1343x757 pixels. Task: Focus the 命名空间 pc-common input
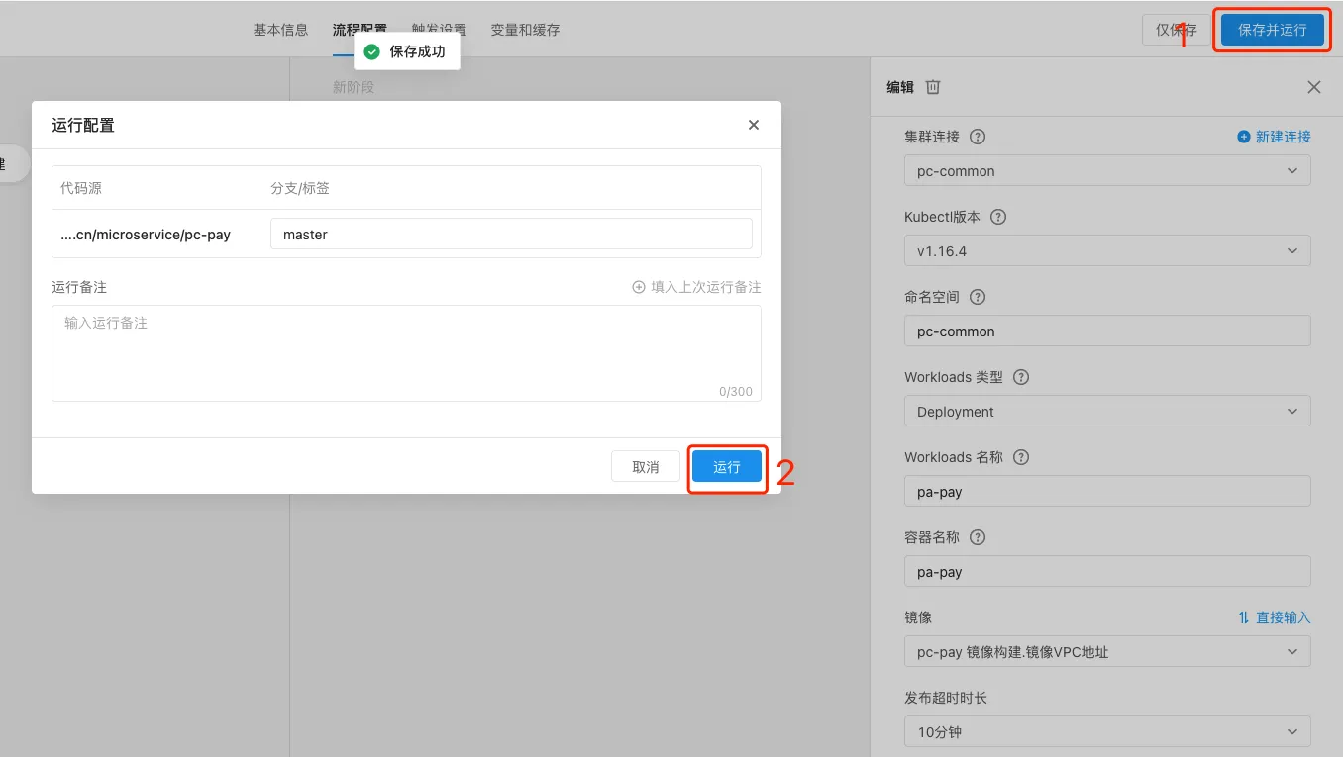(x=1107, y=331)
